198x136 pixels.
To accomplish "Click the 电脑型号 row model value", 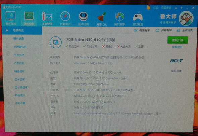I will pos(109,57).
